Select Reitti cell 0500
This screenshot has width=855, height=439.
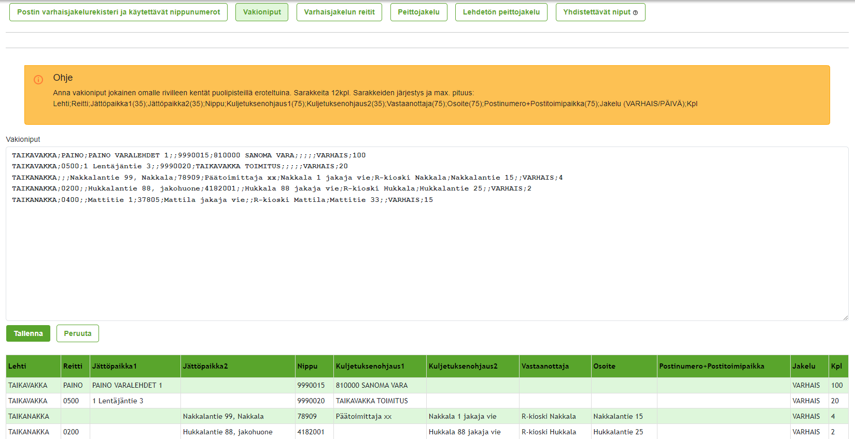pos(75,401)
